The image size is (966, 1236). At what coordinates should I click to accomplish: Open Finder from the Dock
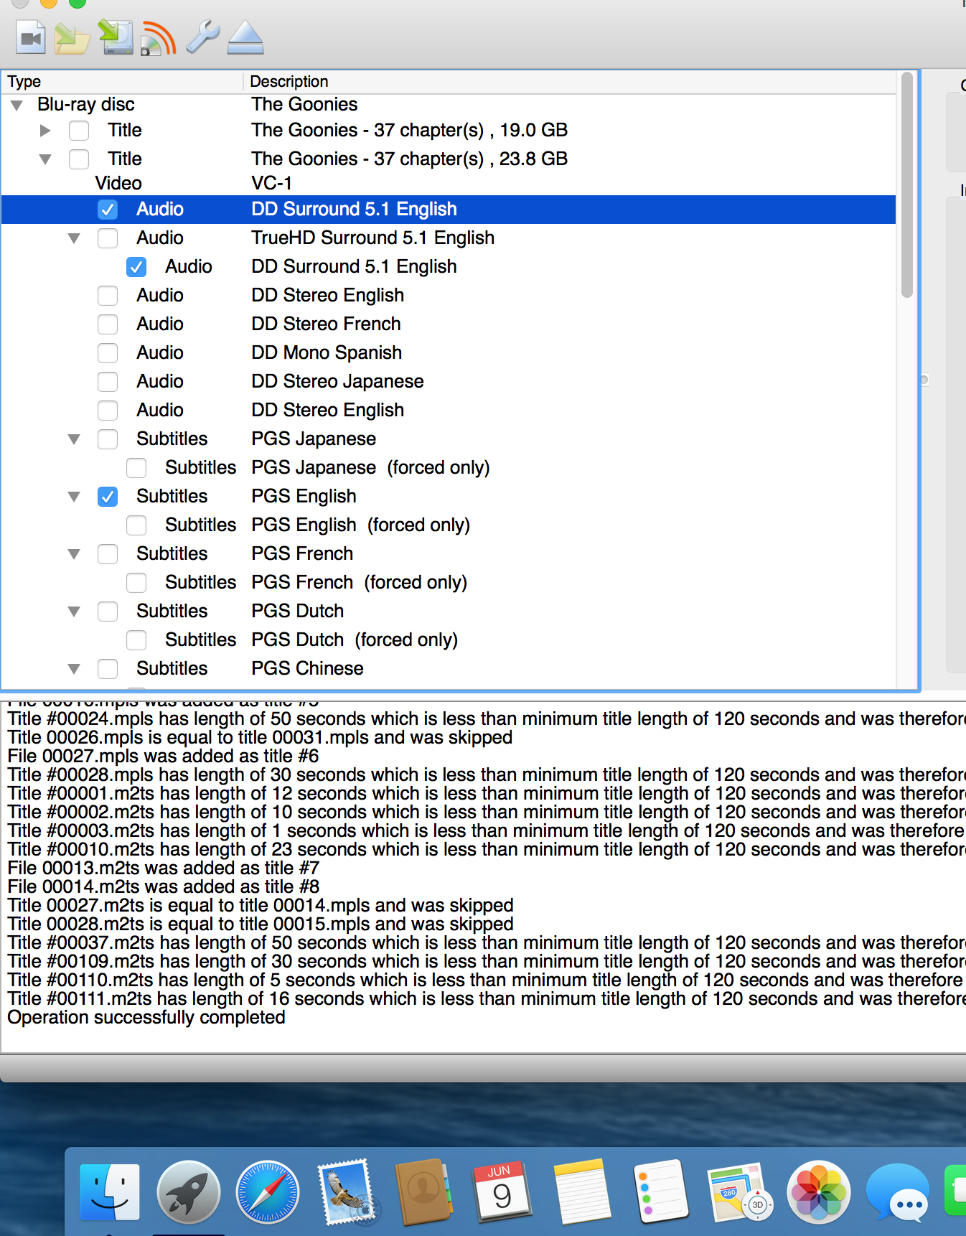click(110, 1192)
